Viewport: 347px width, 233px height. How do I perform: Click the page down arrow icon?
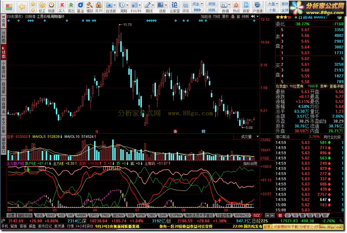pos(33,10)
